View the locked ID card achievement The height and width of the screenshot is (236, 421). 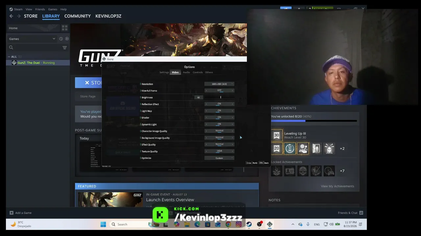click(290, 171)
